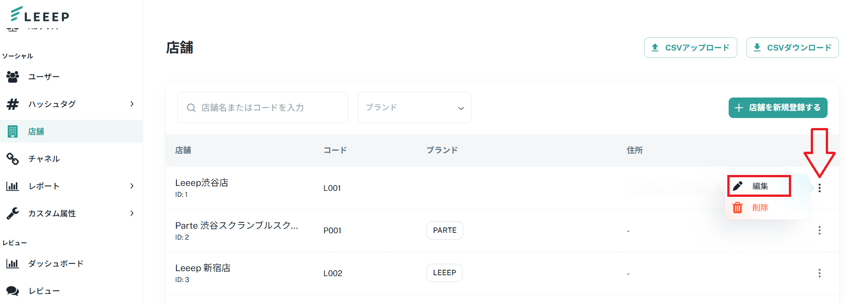Click the review speech bubble icon
The width and height of the screenshot is (865, 303).
(x=13, y=291)
